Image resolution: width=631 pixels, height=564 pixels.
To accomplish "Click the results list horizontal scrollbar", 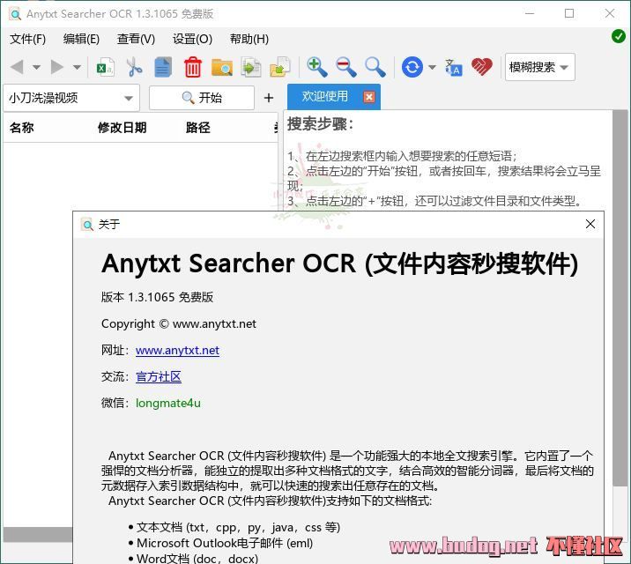I will [38, 535].
